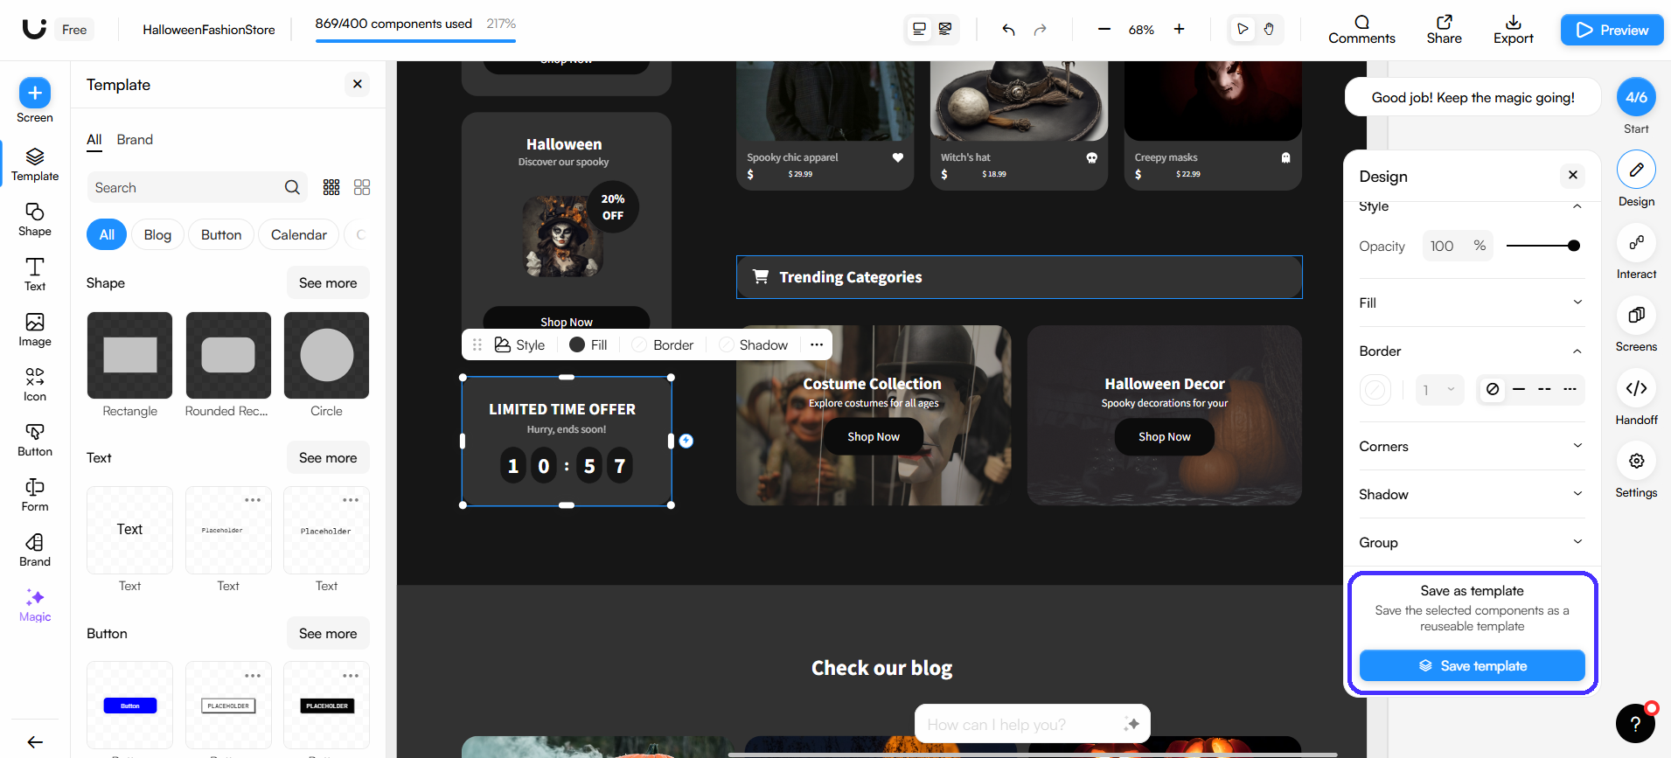Expand the Group section
This screenshot has height=758, width=1671.
pyautogui.click(x=1577, y=542)
